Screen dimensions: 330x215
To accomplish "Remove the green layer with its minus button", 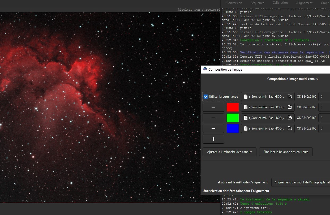I will (x=213, y=118).
